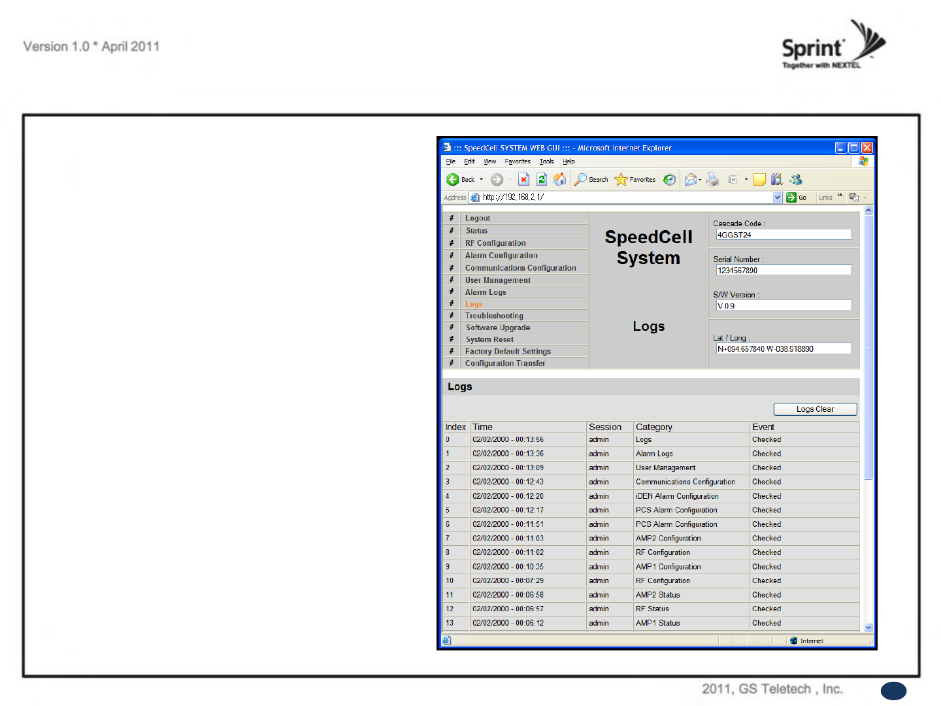
Task: Open the Alarm Configuration link
Action: point(502,256)
